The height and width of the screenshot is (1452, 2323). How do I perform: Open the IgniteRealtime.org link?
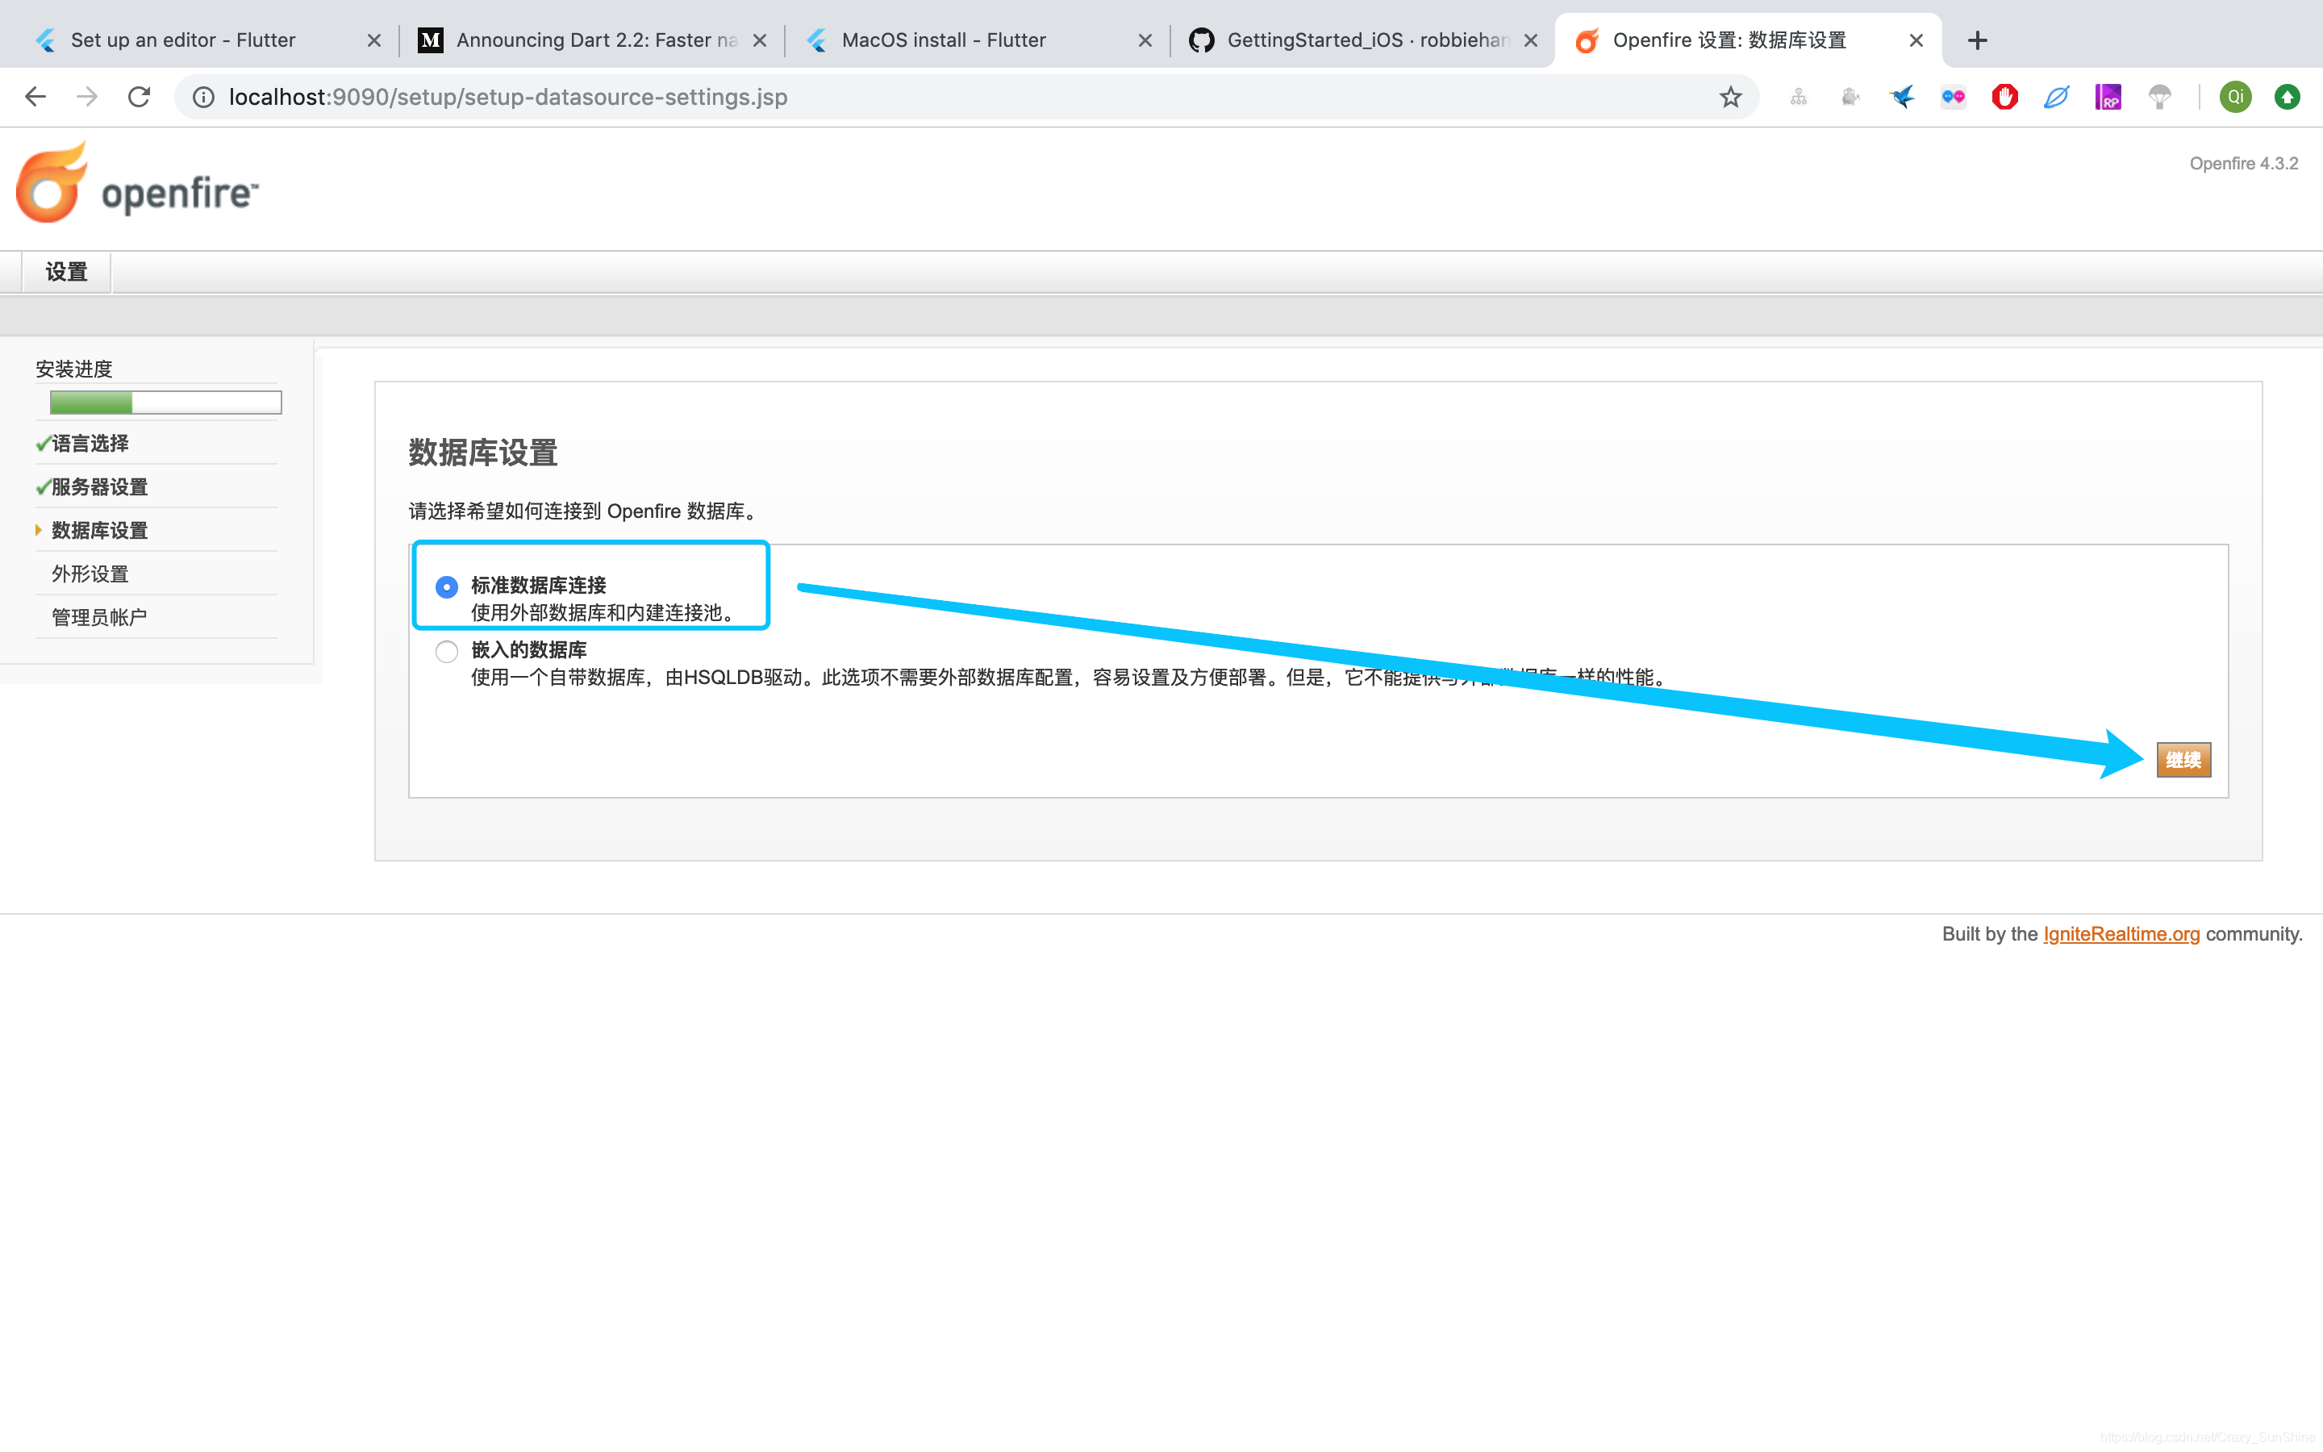[2121, 933]
